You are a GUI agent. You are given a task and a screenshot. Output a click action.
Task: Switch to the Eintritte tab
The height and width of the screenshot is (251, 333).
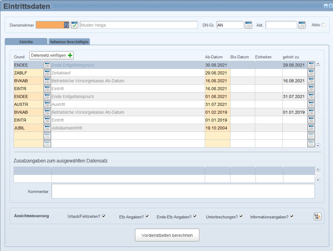[x=26, y=42]
